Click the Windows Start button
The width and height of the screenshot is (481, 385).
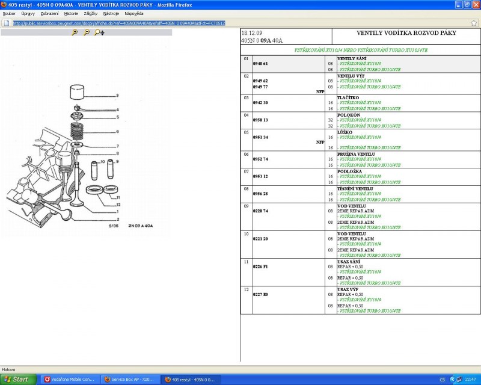click(17, 380)
